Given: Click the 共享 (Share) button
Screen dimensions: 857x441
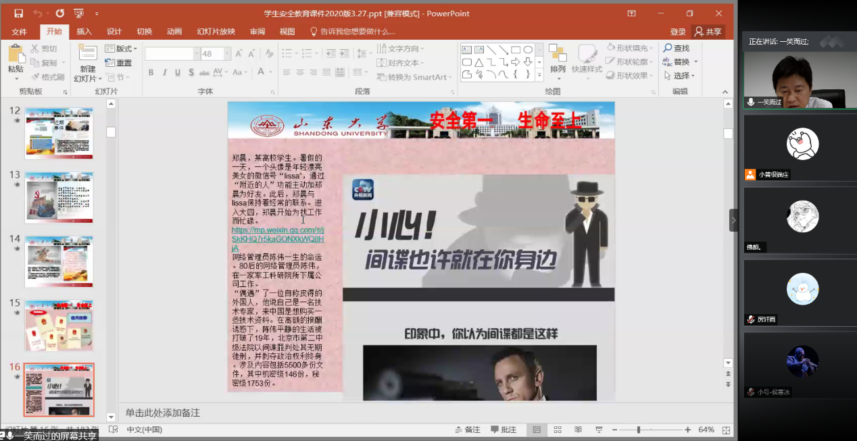Looking at the screenshot, I should click(708, 32).
